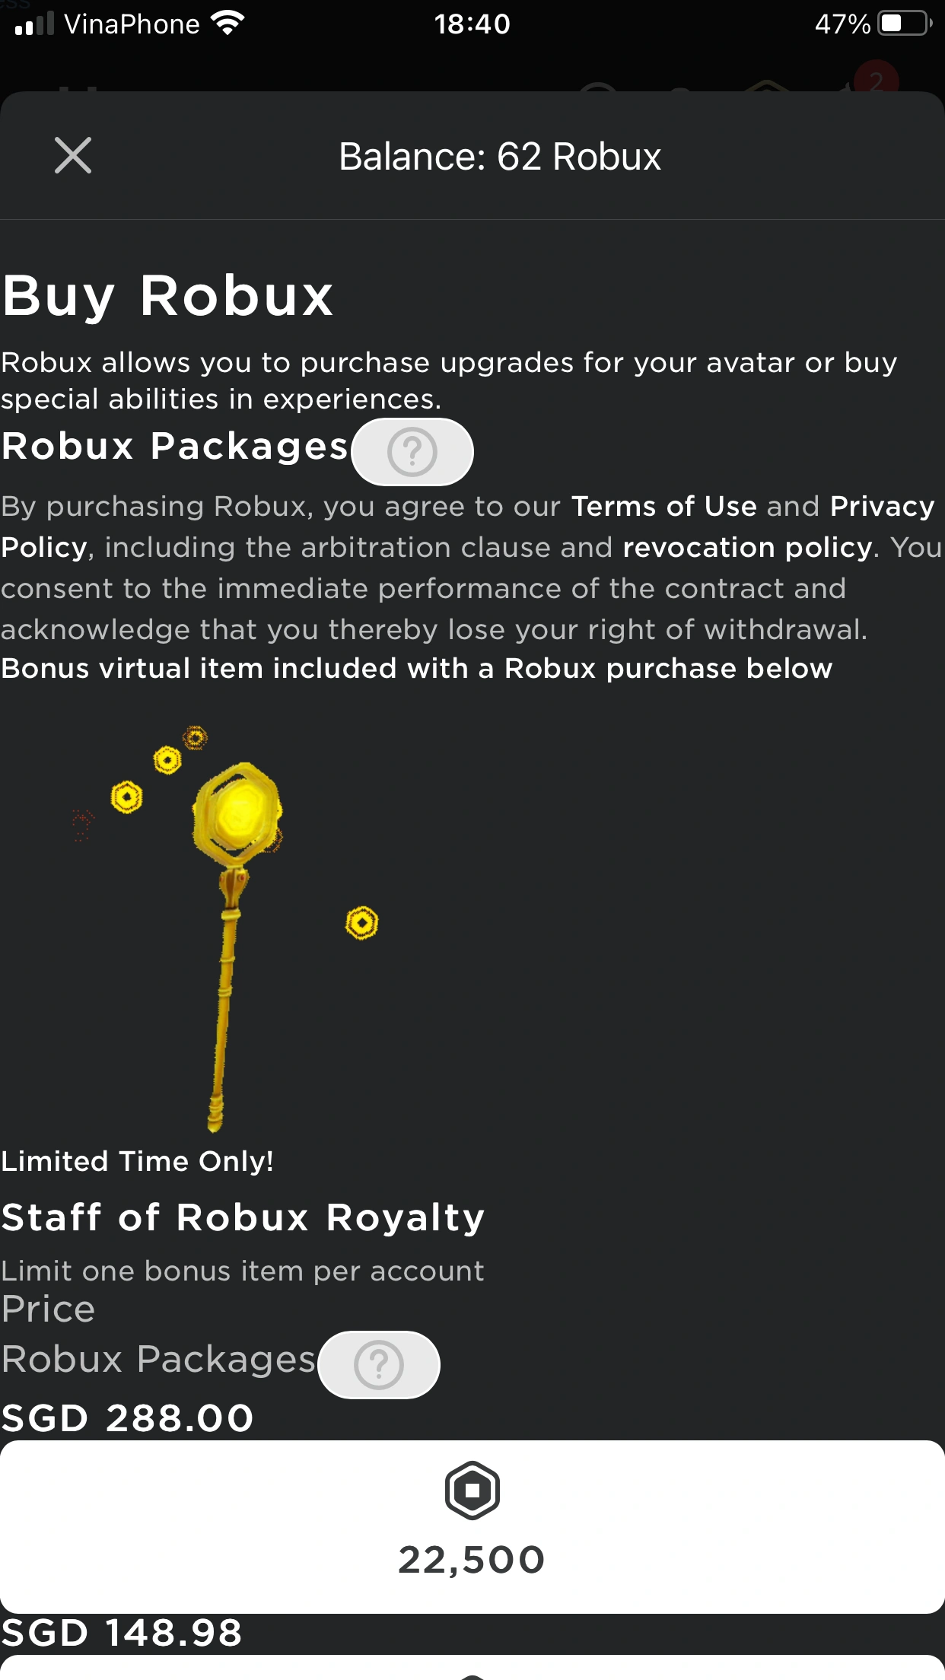Tap the battery indicator icon
This screenshot has height=1680, width=945.
(x=904, y=24)
